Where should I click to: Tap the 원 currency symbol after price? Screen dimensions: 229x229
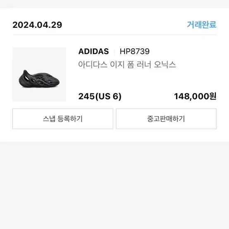point(213,96)
